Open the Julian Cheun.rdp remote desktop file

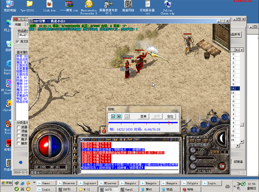tap(167, 7)
